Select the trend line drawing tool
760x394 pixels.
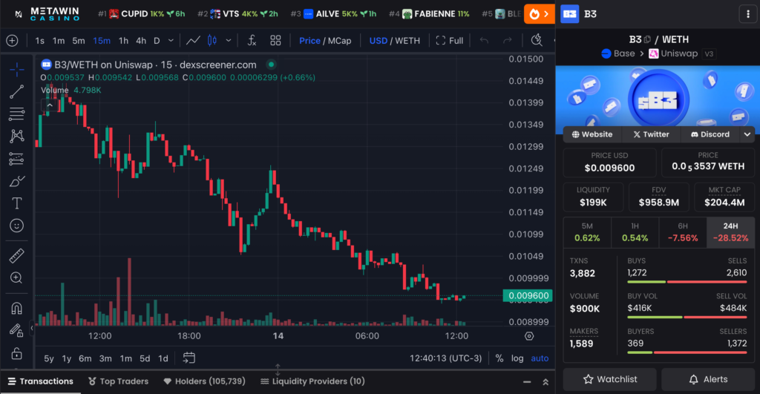(x=16, y=92)
